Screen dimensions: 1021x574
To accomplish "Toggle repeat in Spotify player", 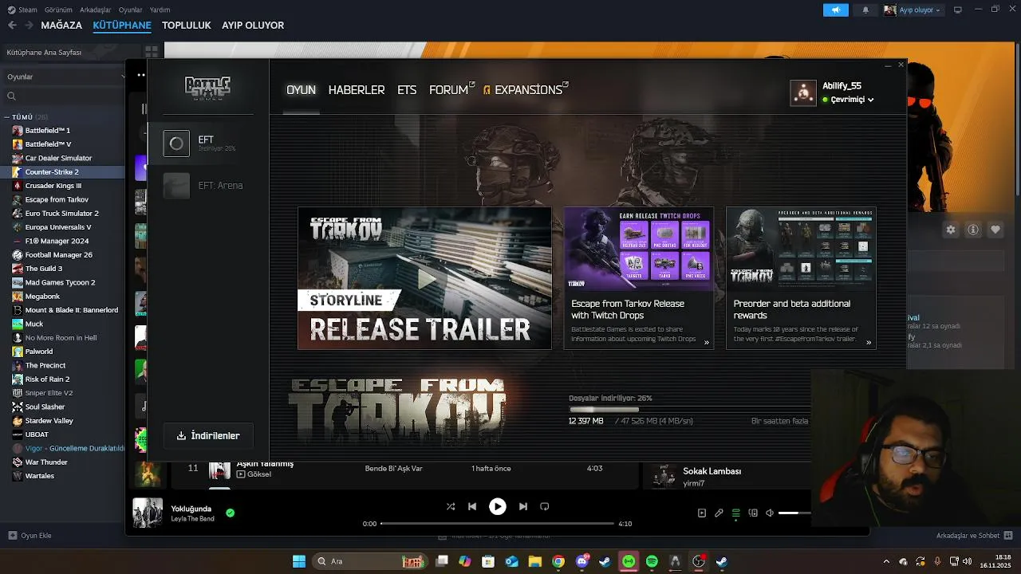I will coord(545,506).
